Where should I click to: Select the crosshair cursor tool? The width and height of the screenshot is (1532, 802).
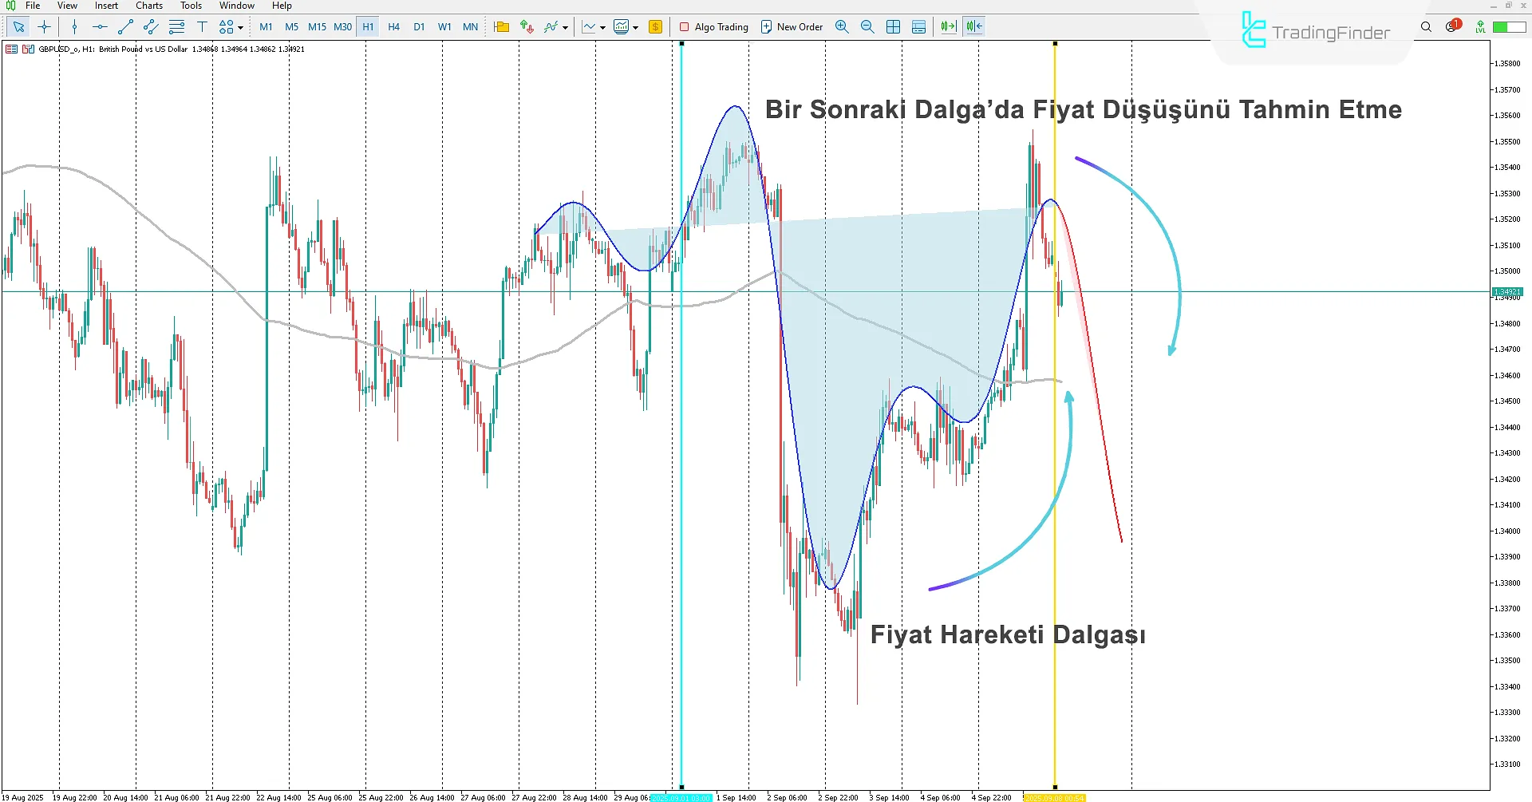point(44,27)
